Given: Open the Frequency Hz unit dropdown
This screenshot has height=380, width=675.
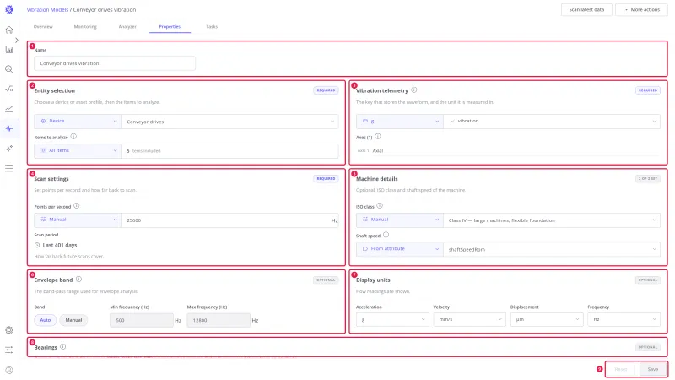Looking at the screenshot, I should (x=624, y=320).
